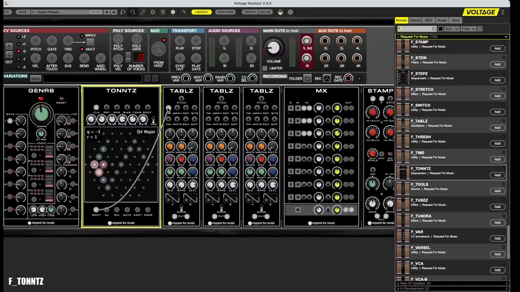Set octave to 0
This screenshot has width=520, height=292.
18,51
